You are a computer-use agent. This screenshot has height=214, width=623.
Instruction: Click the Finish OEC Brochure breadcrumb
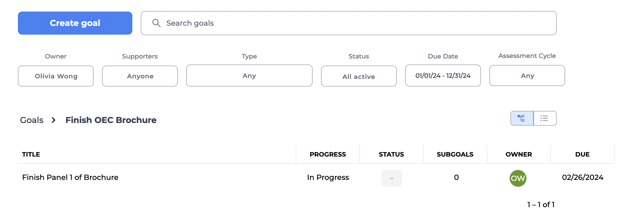click(111, 120)
